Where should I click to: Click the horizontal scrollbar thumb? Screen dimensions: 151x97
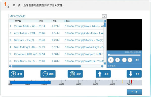click(x=46, y=66)
